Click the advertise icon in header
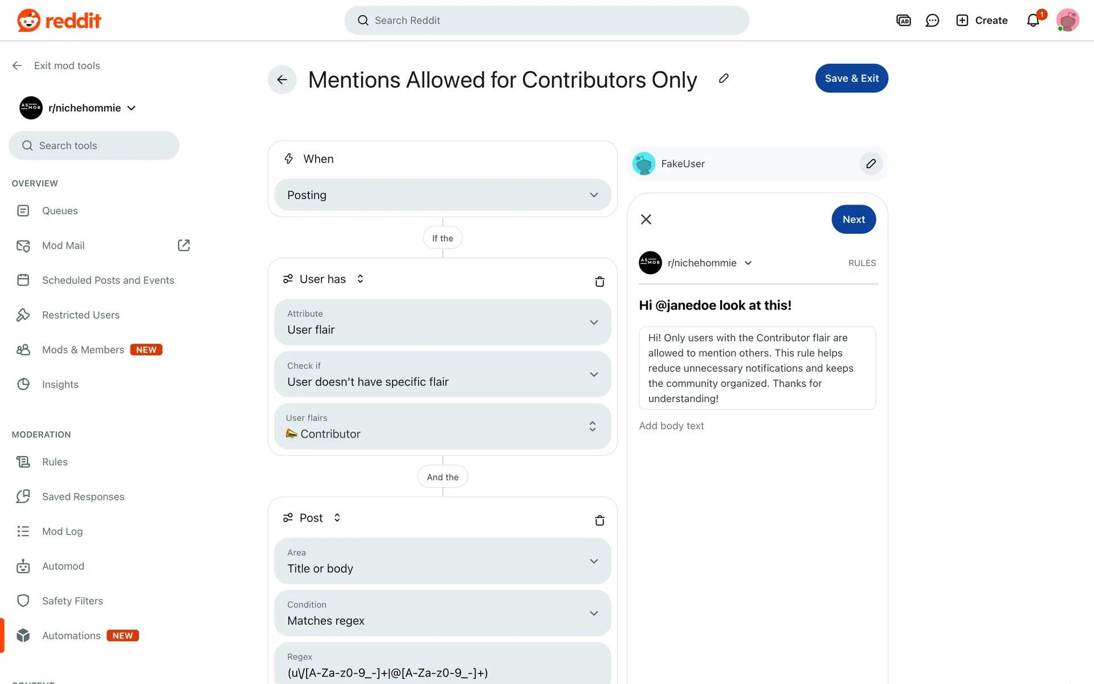Image resolution: width=1094 pixels, height=684 pixels. click(x=904, y=21)
